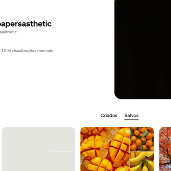Click the rounded bottom-left corner of black cover
The image size is (171, 171).
(117, 96)
